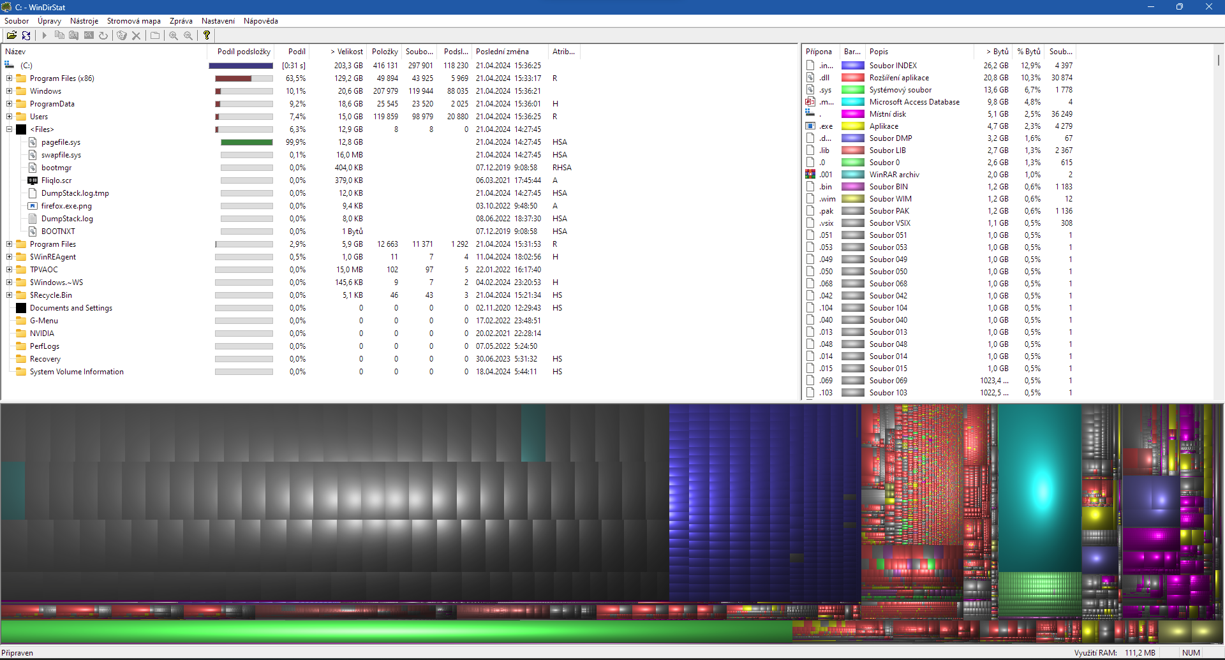Open the Nástroje menu
Viewport: 1225px width, 660px height.
click(x=84, y=21)
